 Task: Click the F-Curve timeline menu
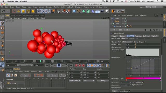(46, 72)
